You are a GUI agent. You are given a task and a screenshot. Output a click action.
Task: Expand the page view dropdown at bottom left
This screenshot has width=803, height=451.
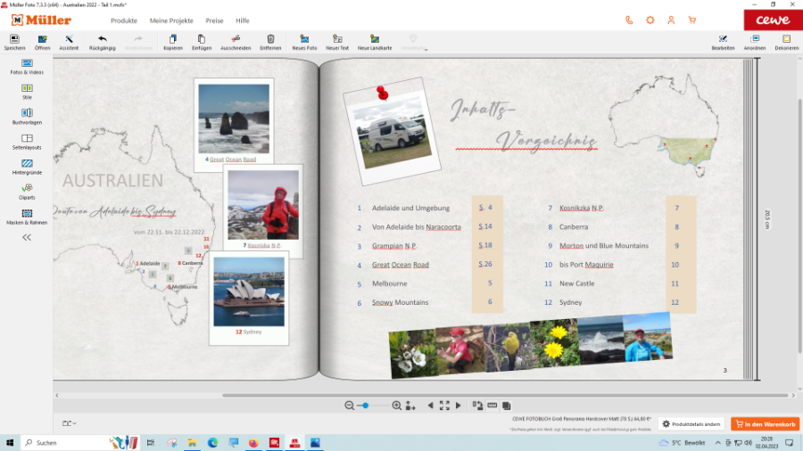click(69, 423)
